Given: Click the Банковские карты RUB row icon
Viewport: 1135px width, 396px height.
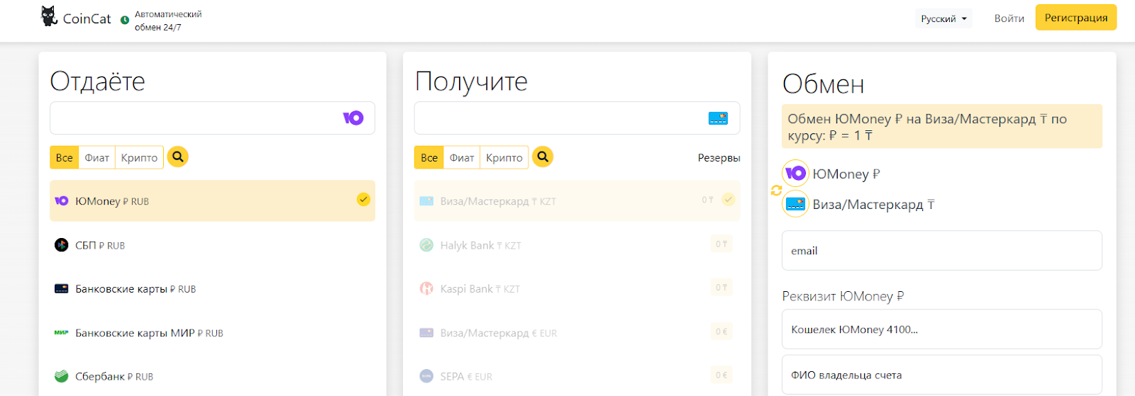Looking at the screenshot, I should (62, 289).
